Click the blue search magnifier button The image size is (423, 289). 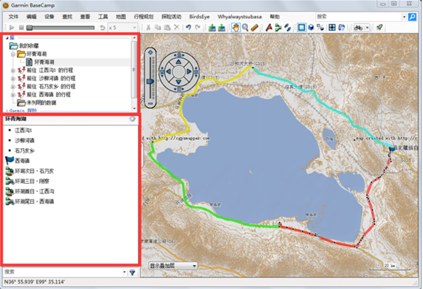point(412,17)
